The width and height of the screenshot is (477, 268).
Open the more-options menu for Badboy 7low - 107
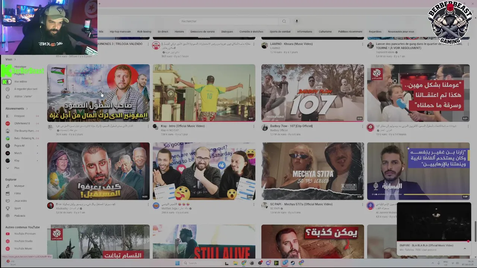[362, 127]
